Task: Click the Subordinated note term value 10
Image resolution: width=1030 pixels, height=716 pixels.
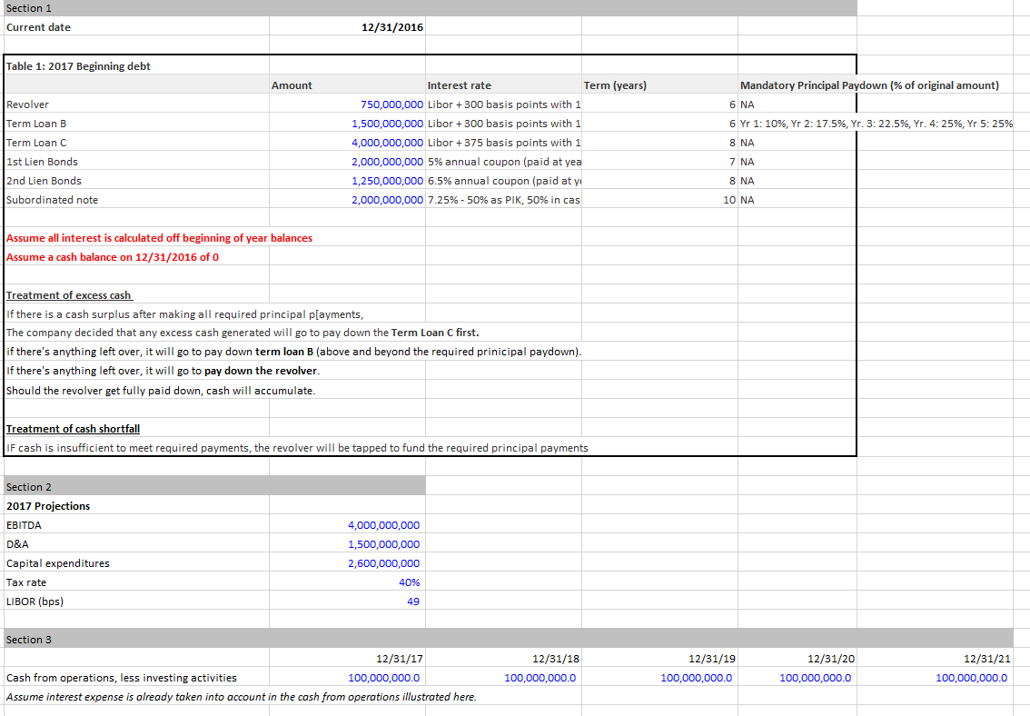Action: (x=729, y=200)
